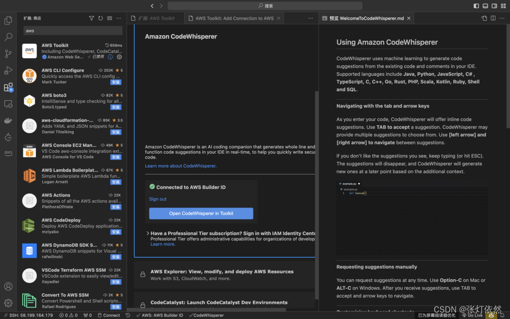Select Convert To AWS SSM extension
This screenshot has height=319, width=510.
point(72,301)
